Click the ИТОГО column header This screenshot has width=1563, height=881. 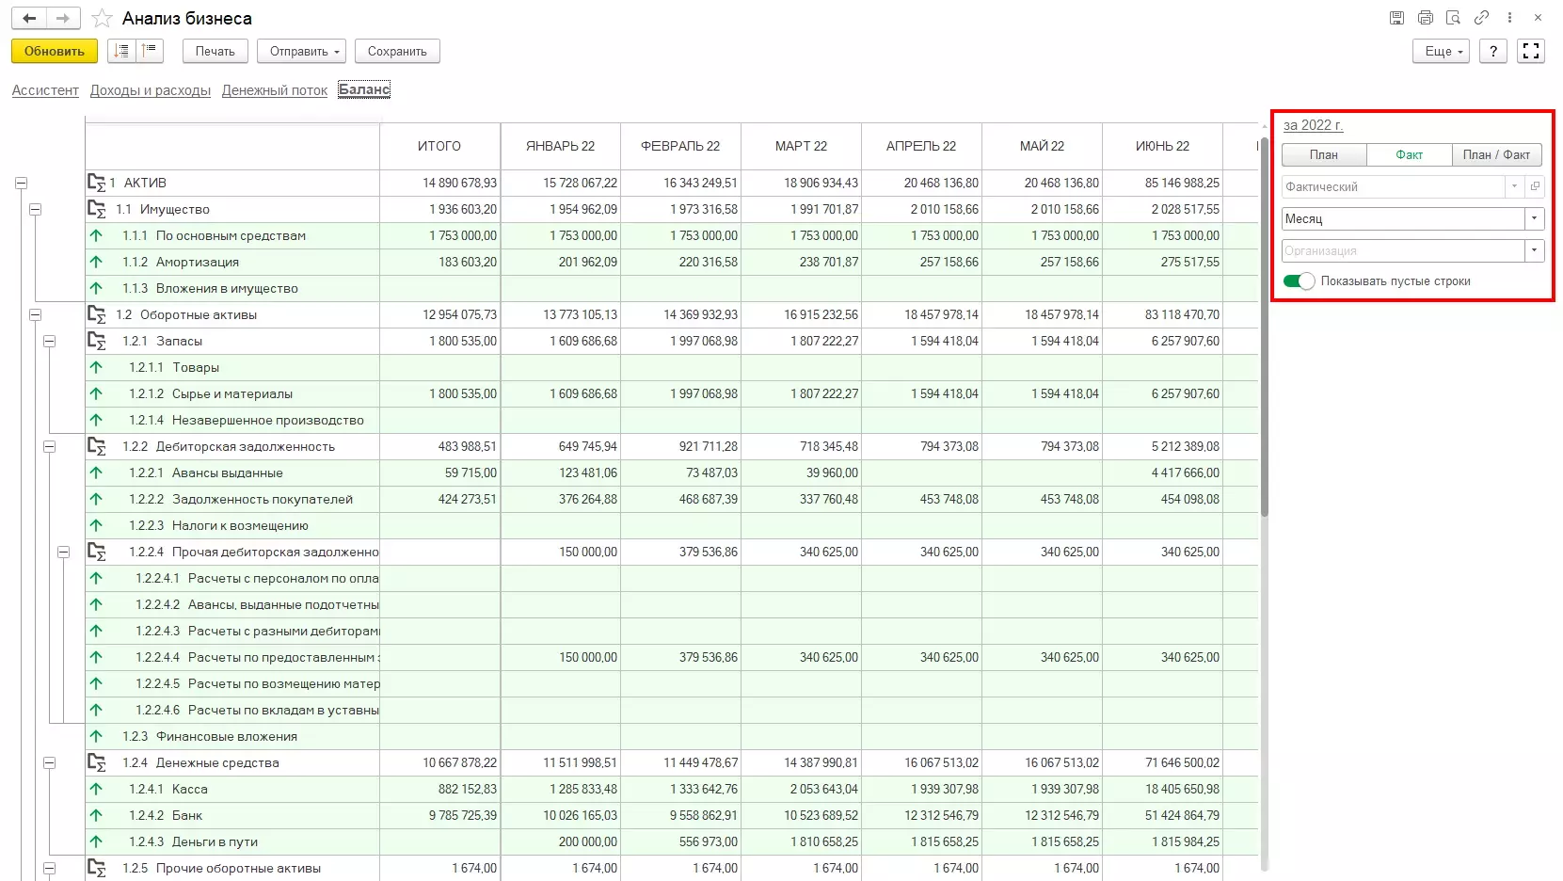click(x=439, y=146)
